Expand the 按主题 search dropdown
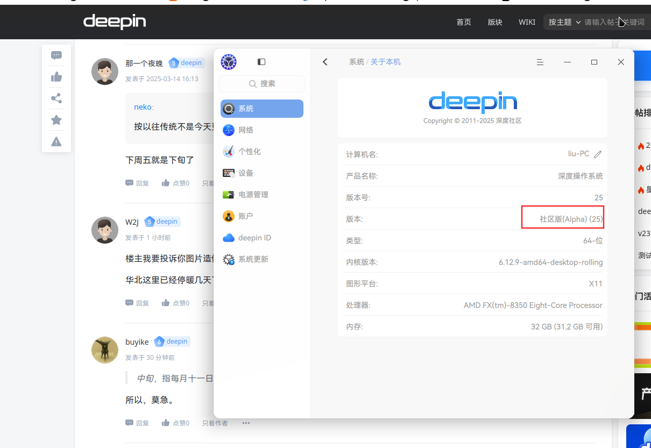This screenshot has height=448, width=651. click(x=564, y=22)
